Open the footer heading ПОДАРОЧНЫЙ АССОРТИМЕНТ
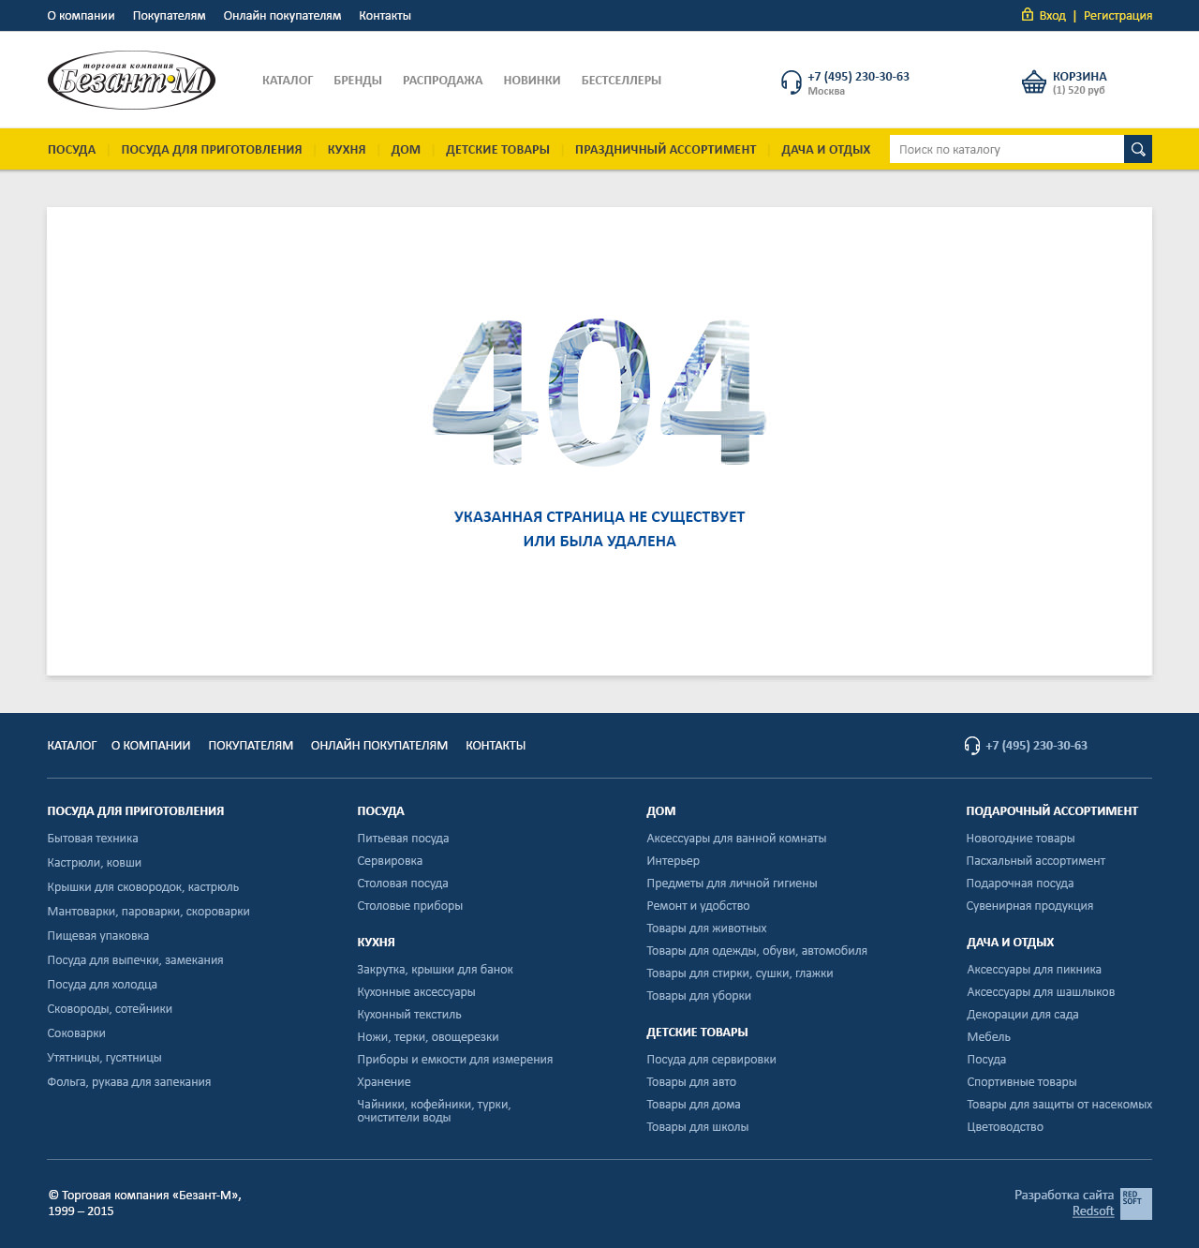Image resolution: width=1199 pixels, height=1248 pixels. 1052,811
